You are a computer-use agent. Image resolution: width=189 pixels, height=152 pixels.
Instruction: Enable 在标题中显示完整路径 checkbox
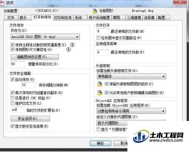[x=98, y=37]
